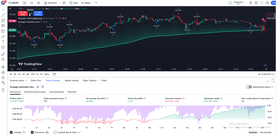Open the USDJPY symbol search
The height and width of the screenshot is (135, 276).
click(14, 3)
